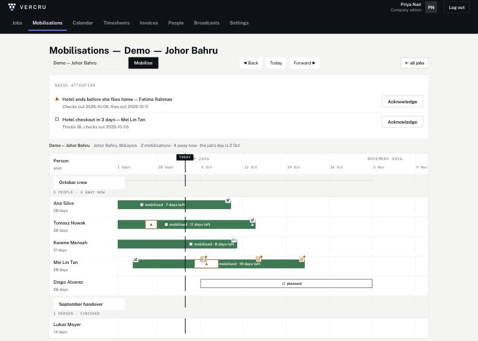
Task: Click hotel icon above Mei Lin Tan's gap
Action: [203, 259]
